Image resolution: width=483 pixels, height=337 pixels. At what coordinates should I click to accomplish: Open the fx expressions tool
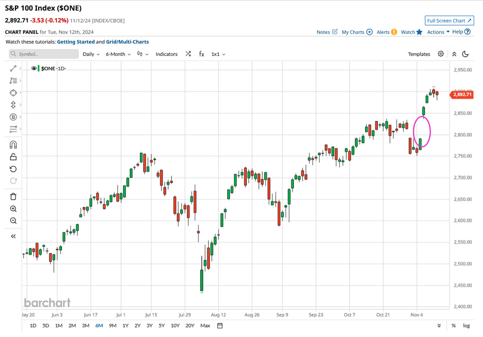tap(201, 54)
